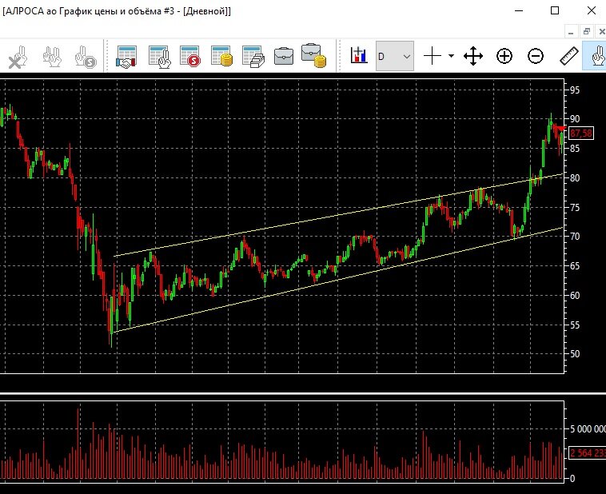
Task: Click the cancel order hand icon
Action: 18,57
